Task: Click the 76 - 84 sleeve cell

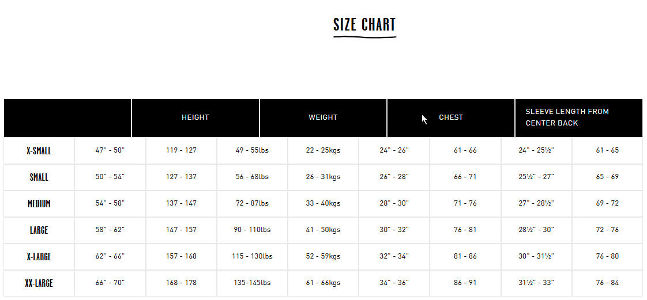Action: [607, 283]
